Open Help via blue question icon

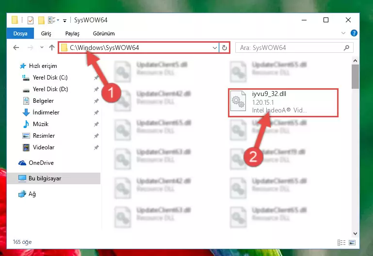(354, 33)
